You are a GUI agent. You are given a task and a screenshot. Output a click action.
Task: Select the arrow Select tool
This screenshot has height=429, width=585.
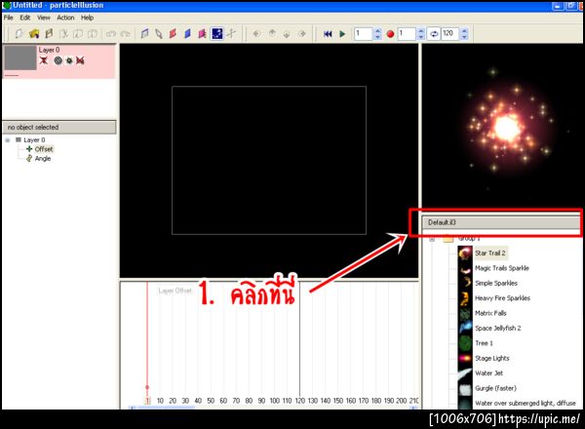click(159, 34)
